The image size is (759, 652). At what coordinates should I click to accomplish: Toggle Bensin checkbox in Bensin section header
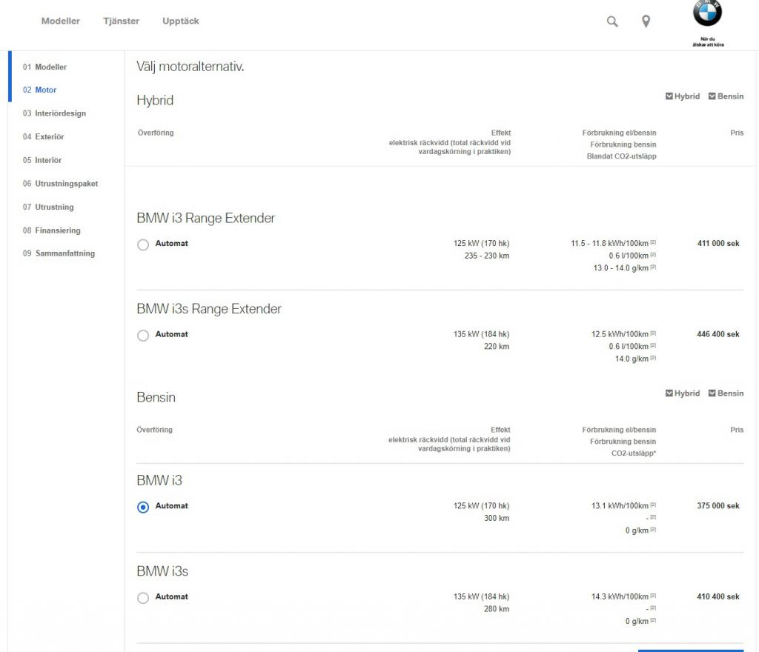click(712, 393)
